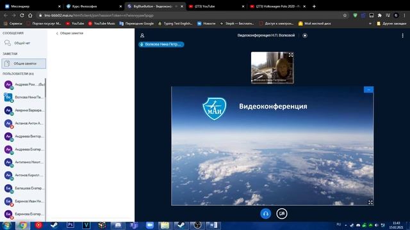Select user Антипенко Никит... in list

coord(24,162)
